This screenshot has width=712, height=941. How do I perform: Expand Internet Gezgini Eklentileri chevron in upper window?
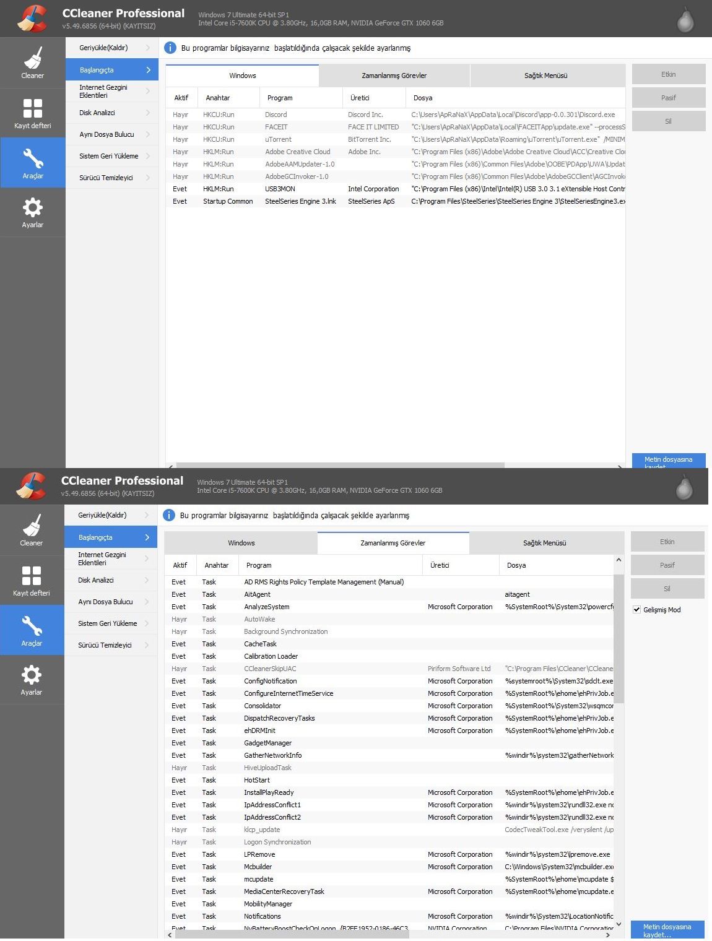click(x=147, y=91)
